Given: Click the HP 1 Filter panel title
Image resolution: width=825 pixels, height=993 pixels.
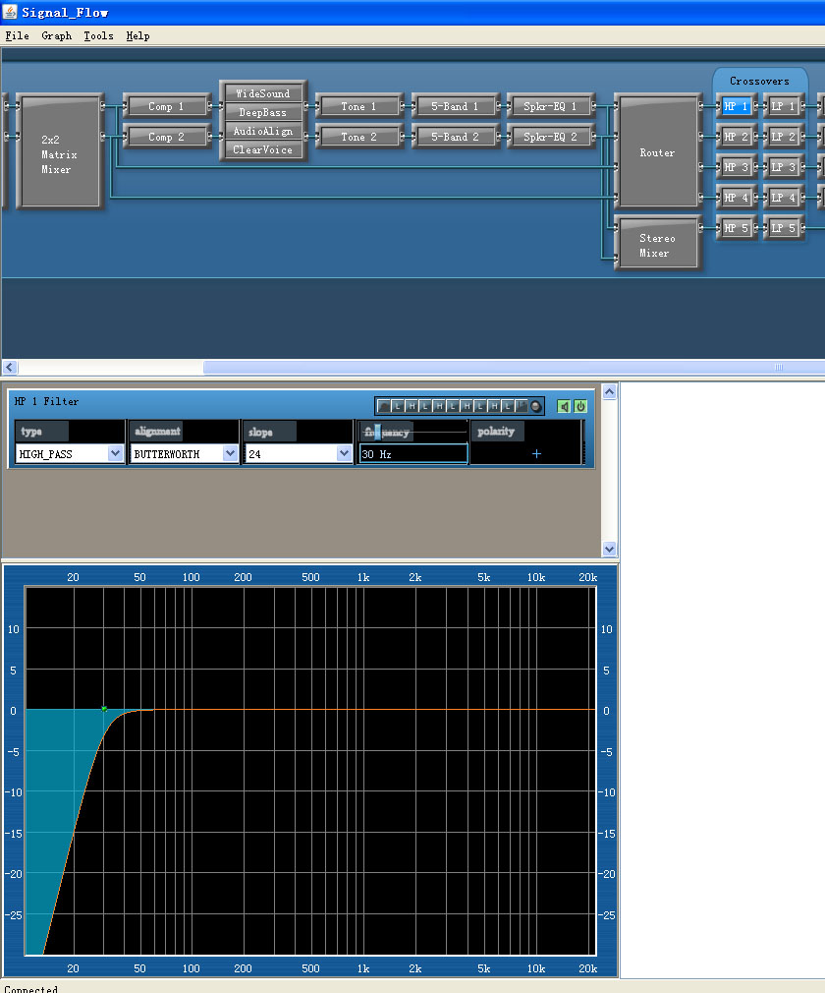Looking at the screenshot, I should (x=46, y=401).
